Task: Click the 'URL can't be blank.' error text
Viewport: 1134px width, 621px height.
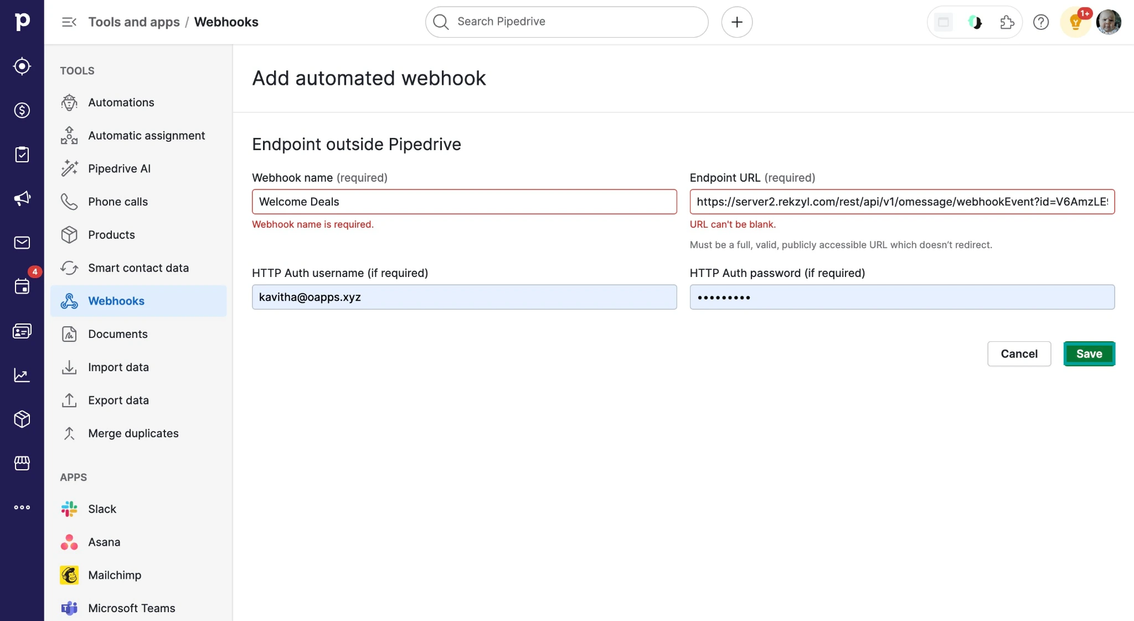Action: (x=733, y=224)
